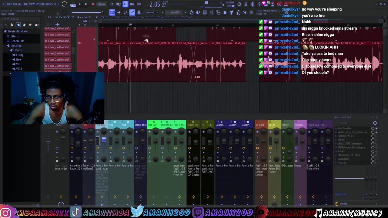Viewport: 388px width, 218px height.
Task: Click the stop button
Action: pyautogui.click(x=86, y=4)
